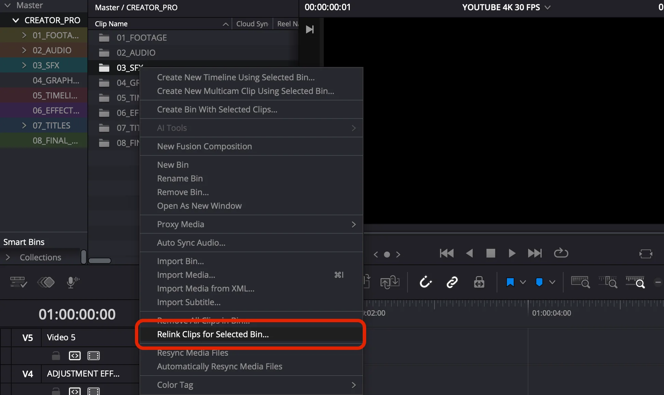Toggle linked selection chain icon
Viewport: 664px width, 395px height.
pyautogui.click(x=452, y=282)
